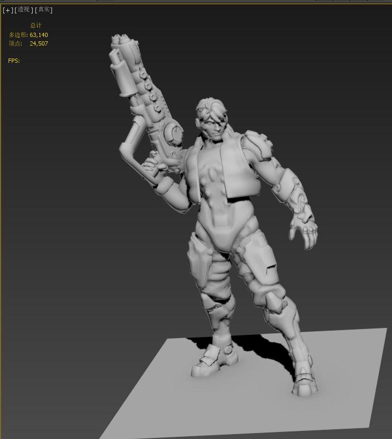Open the [+] viewport general menu

click(x=8, y=10)
